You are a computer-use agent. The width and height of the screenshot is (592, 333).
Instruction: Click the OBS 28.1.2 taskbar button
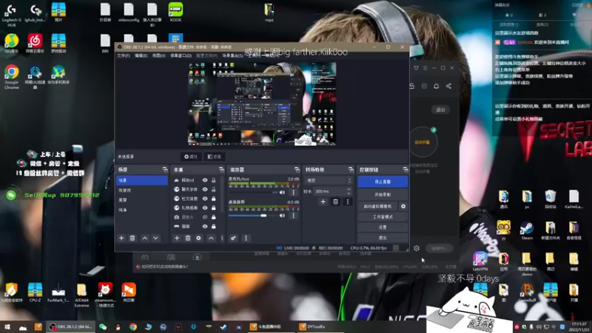(71, 327)
